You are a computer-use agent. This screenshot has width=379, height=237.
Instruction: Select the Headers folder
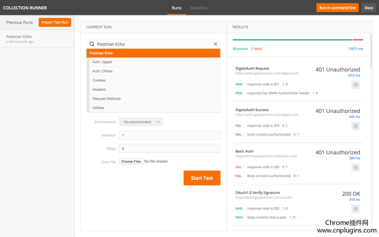coord(155,90)
